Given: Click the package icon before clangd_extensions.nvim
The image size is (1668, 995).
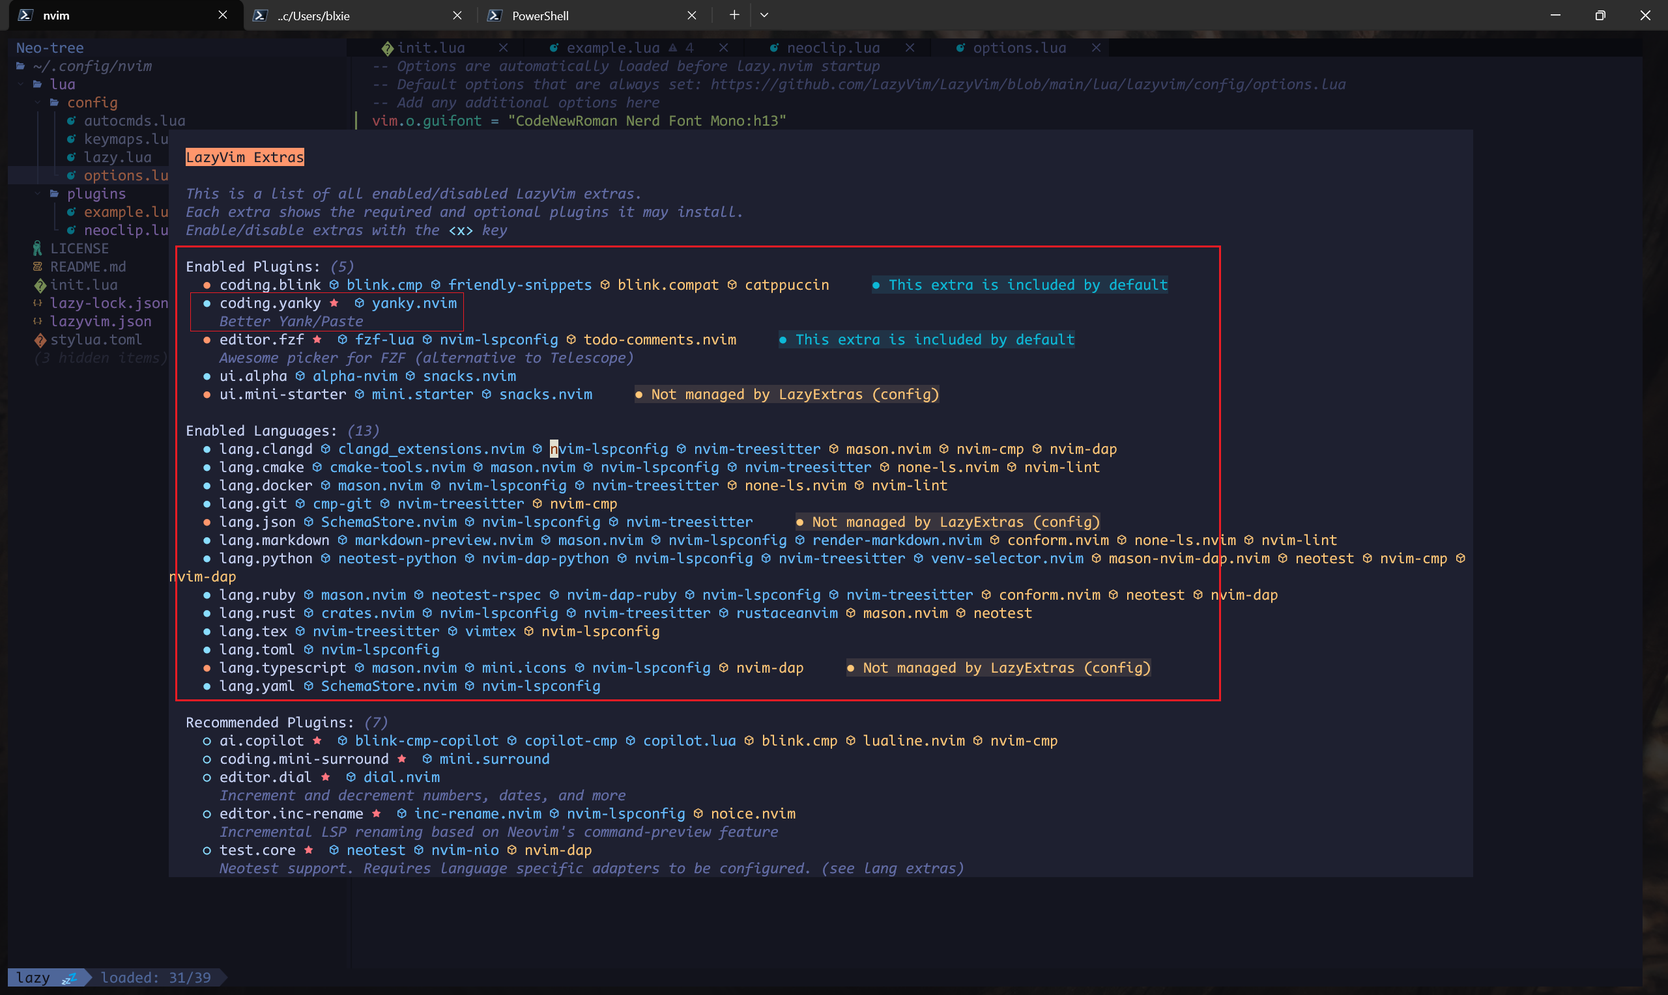Looking at the screenshot, I should pos(325,449).
